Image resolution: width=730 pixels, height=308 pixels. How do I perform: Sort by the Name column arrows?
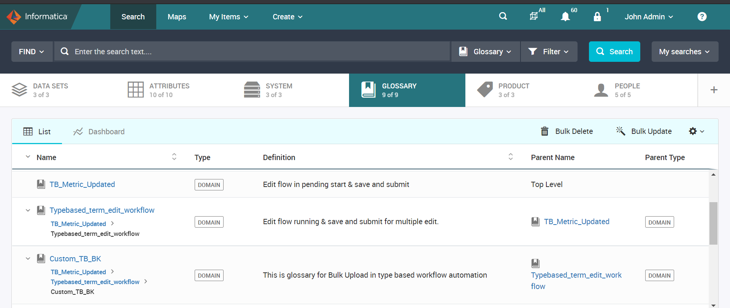click(x=174, y=157)
